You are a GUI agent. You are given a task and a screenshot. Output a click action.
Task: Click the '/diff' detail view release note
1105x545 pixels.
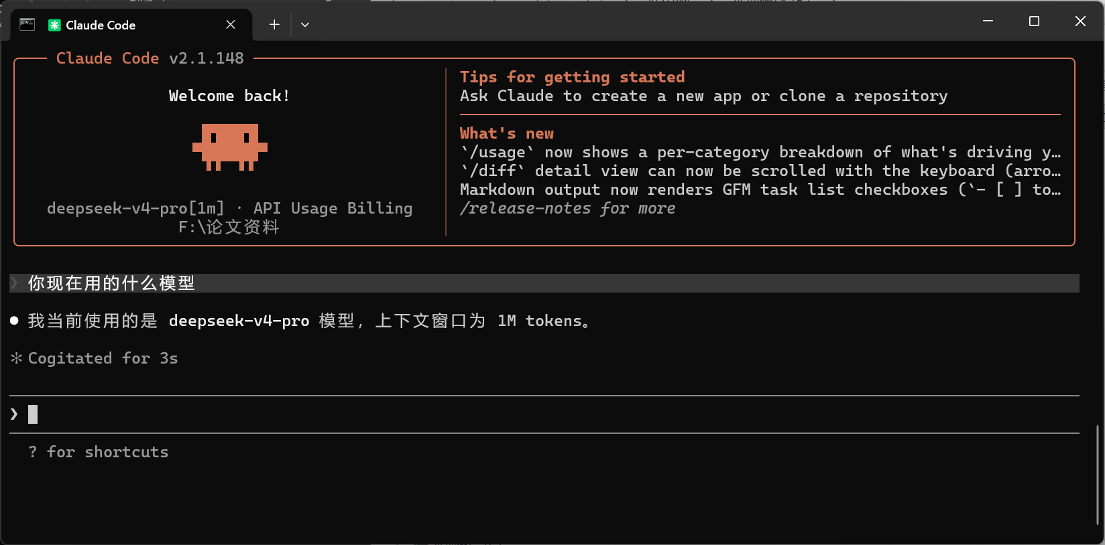coord(760,171)
